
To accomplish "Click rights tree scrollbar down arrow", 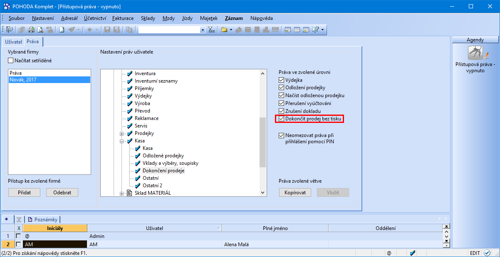I will (x=262, y=193).
